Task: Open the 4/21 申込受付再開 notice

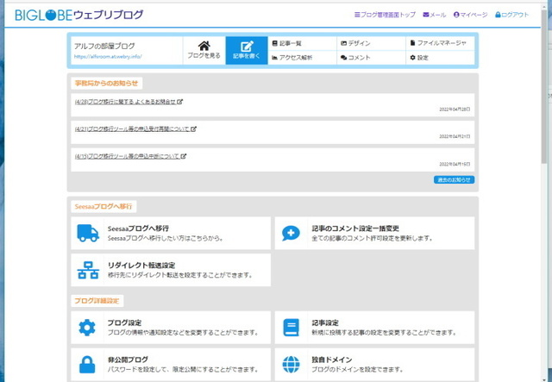Action: pyautogui.click(x=132, y=129)
